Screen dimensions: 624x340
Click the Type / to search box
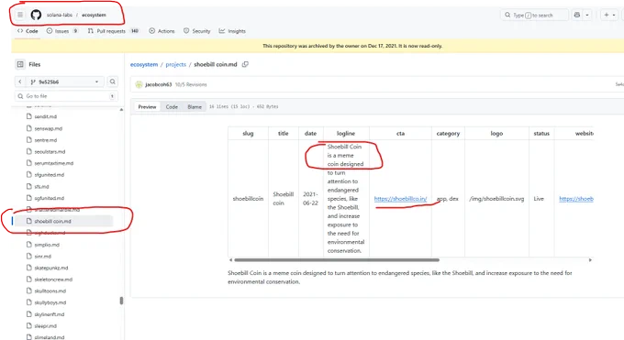pyautogui.click(x=534, y=15)
